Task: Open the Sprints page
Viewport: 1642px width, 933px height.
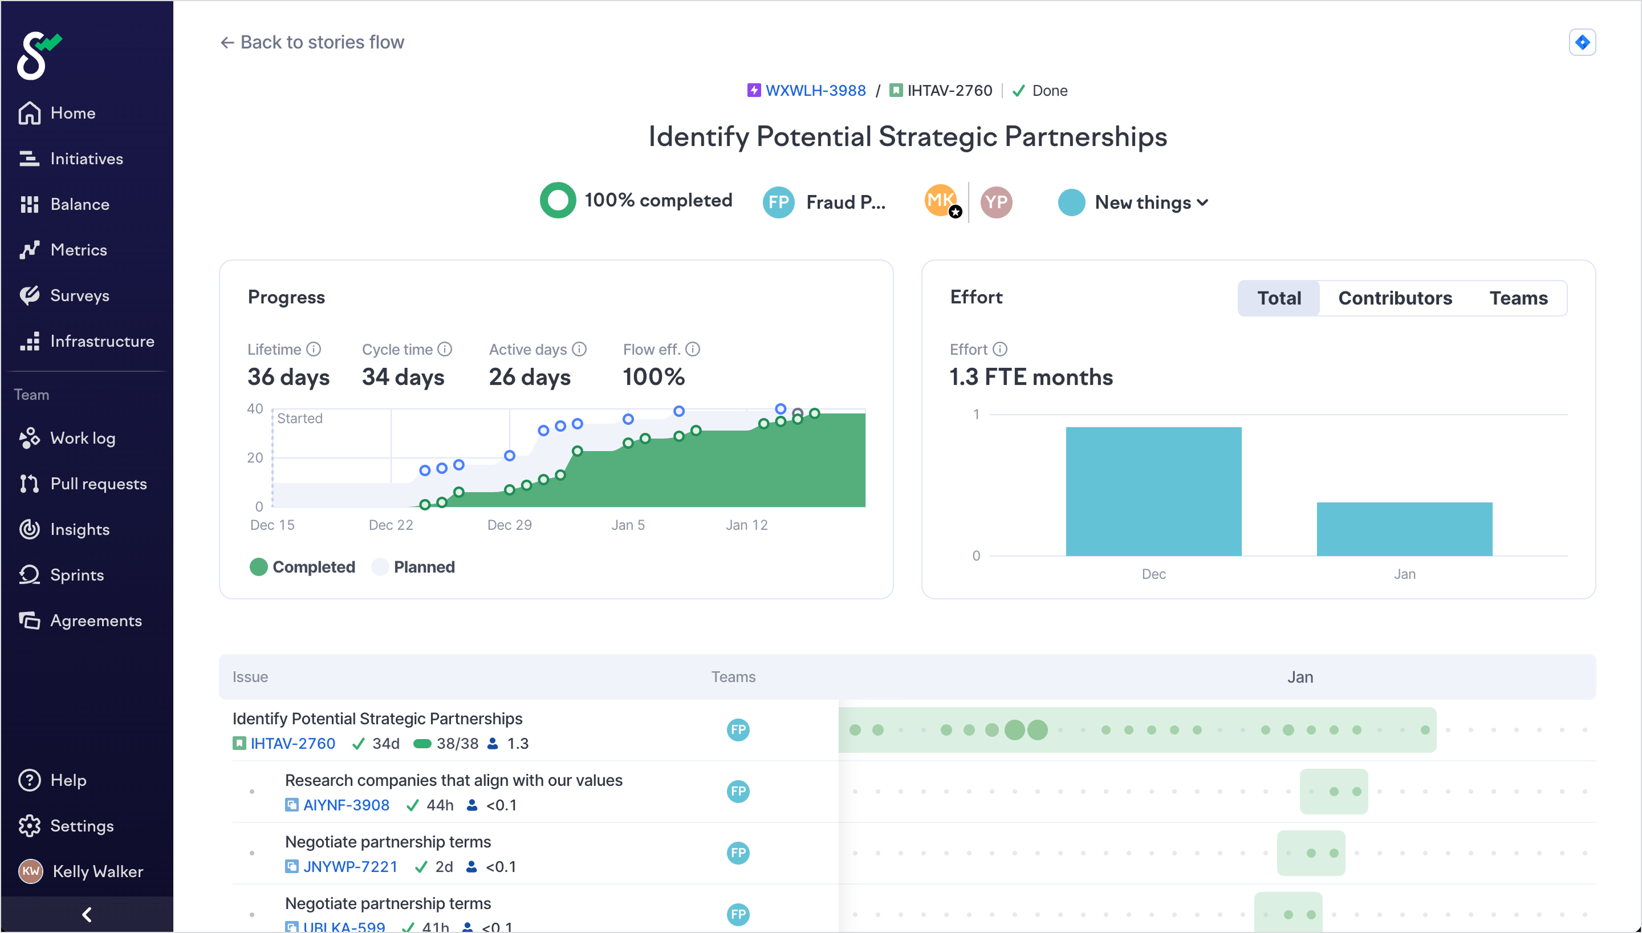Action: 76,575
